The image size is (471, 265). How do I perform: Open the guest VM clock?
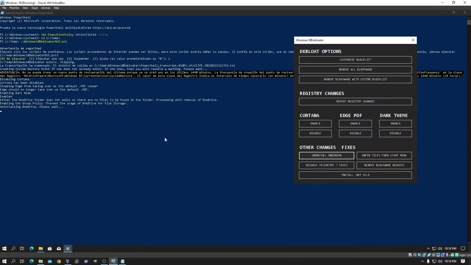coord(450,248)
